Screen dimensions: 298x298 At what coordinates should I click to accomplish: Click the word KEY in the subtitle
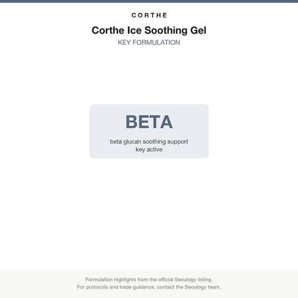pyautogui.click(x=124, y=42)
